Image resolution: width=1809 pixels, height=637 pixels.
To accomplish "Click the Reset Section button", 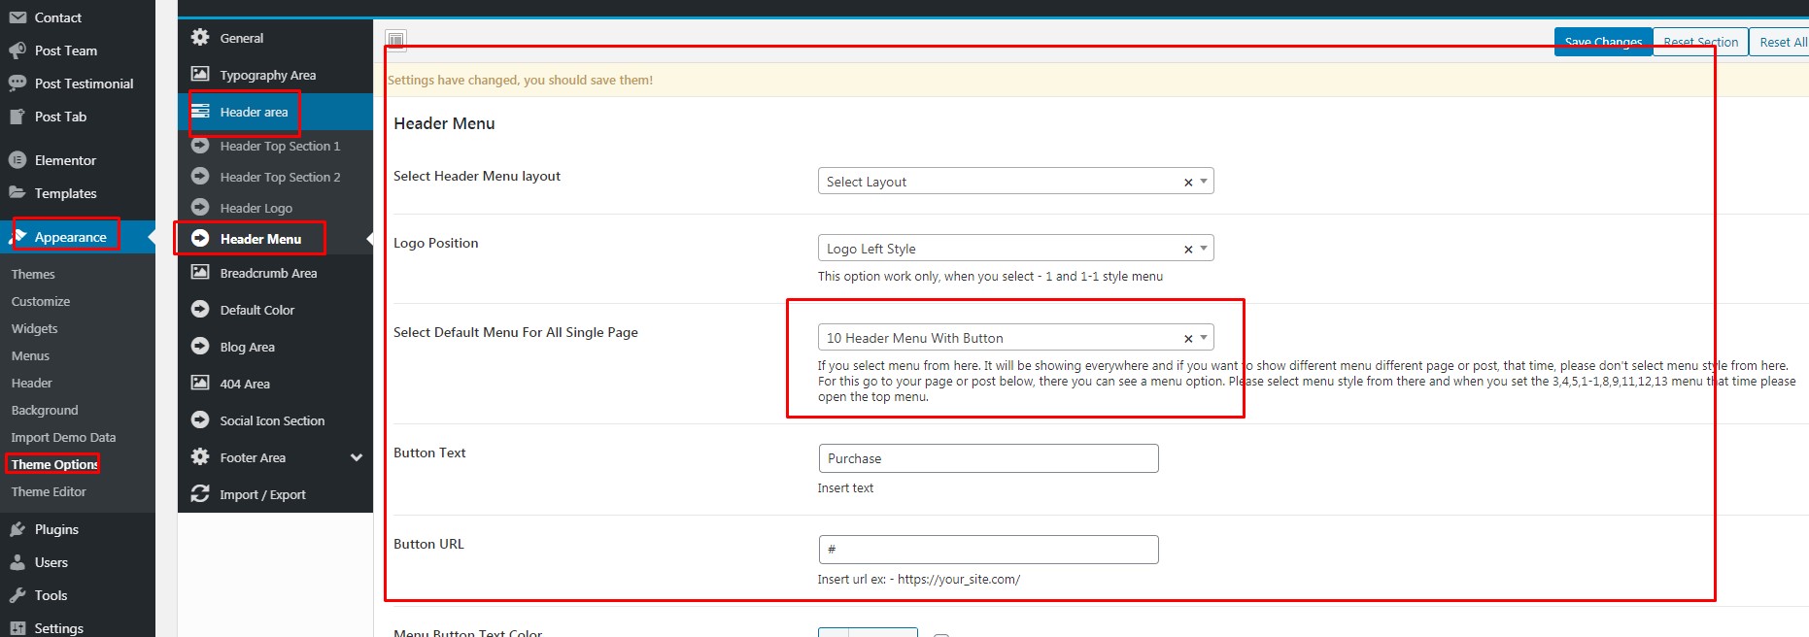I will 1700,42.
